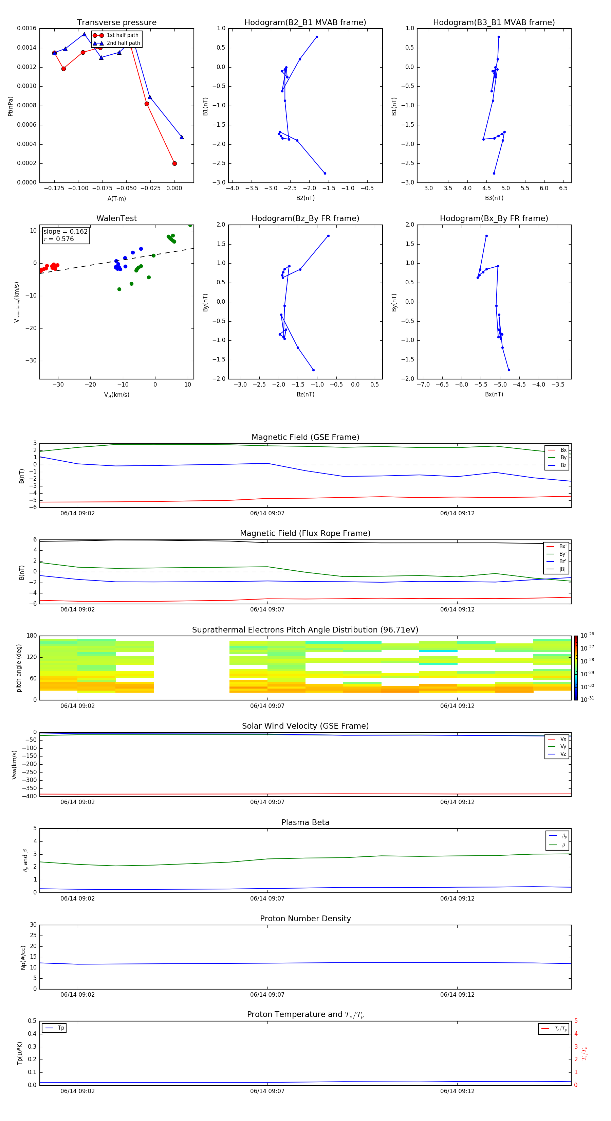The image size is (611, 1121).
Task: Click the lowest blue triangle in Transverse pressure
Action: coord(182,137)
